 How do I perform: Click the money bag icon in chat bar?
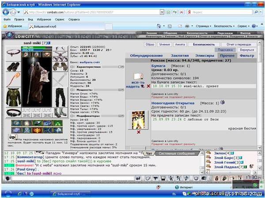click(x=216, y=178)
